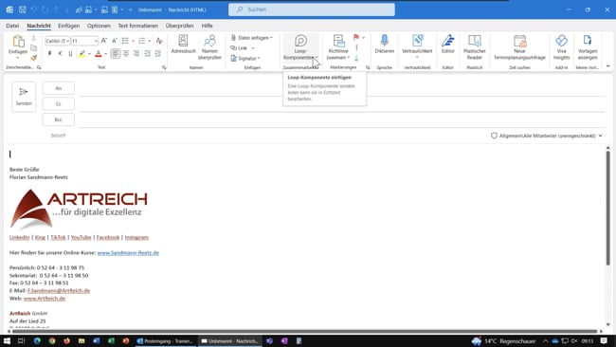This screenshot has height=347, width=616.
Task: Create Neue Terminplanungsumfrage
Action: click(519, 47)
